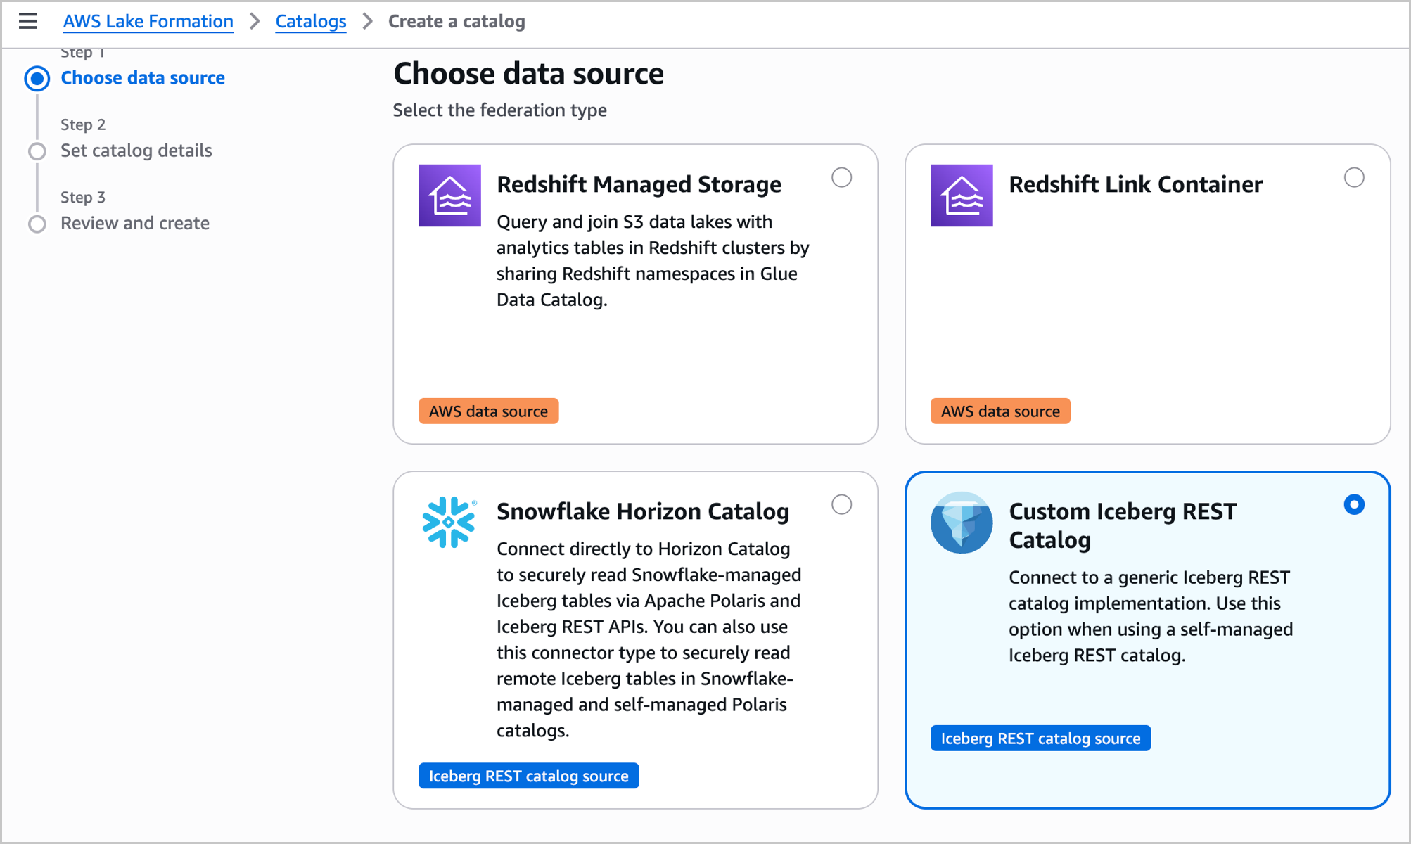Click the blue Iceberg REST catalog source tag under Snowflake
The image size is (1411, 844).
529,776
